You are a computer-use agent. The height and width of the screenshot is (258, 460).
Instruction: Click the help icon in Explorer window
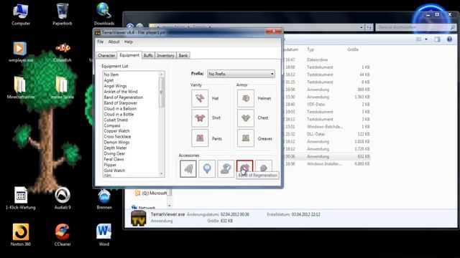point(449,39)
